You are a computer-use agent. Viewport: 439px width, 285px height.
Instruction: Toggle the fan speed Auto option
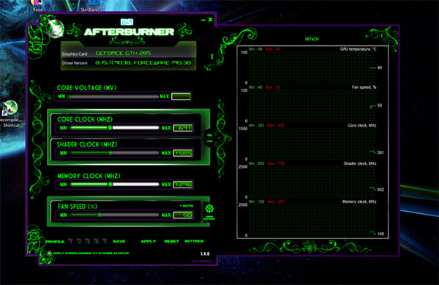coord(187,206)
